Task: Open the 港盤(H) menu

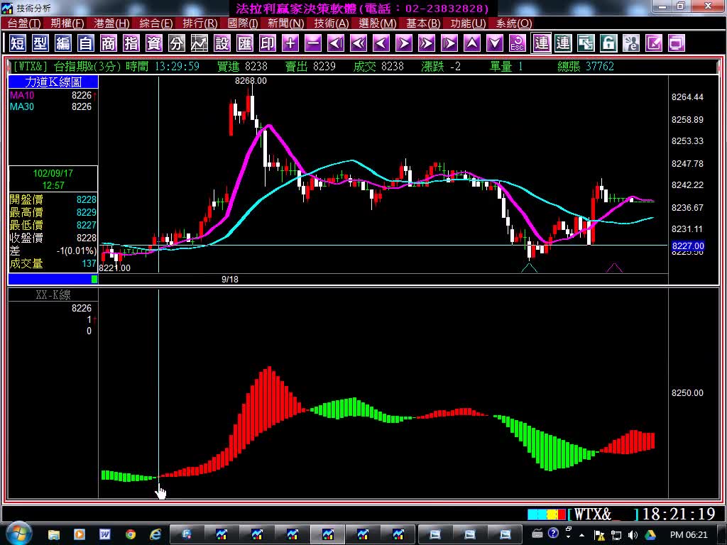Action: click(x=111, y=23)
